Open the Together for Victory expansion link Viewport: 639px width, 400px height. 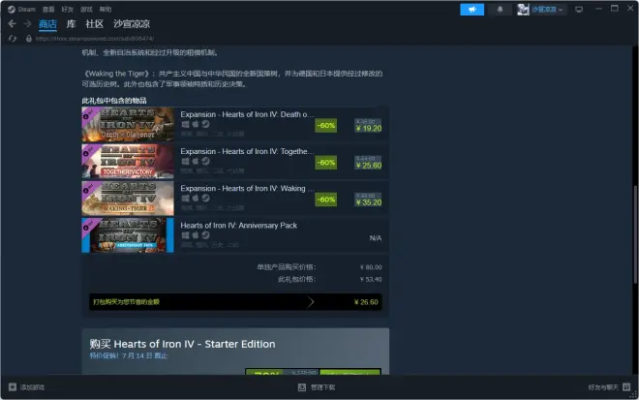[x=246, y=151]
